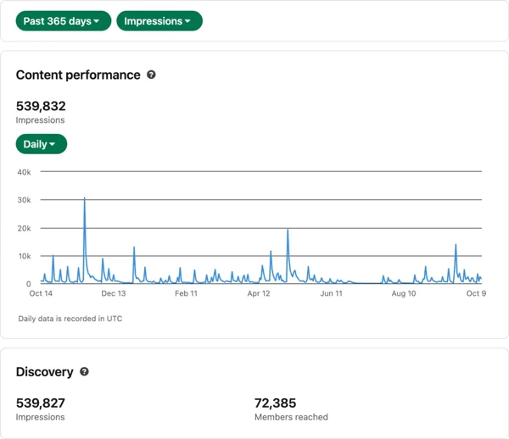Image resolution: width=509 pixels, height=439 pixels.
Task: Click the Jun 11 date label
Action: (332, 294)
